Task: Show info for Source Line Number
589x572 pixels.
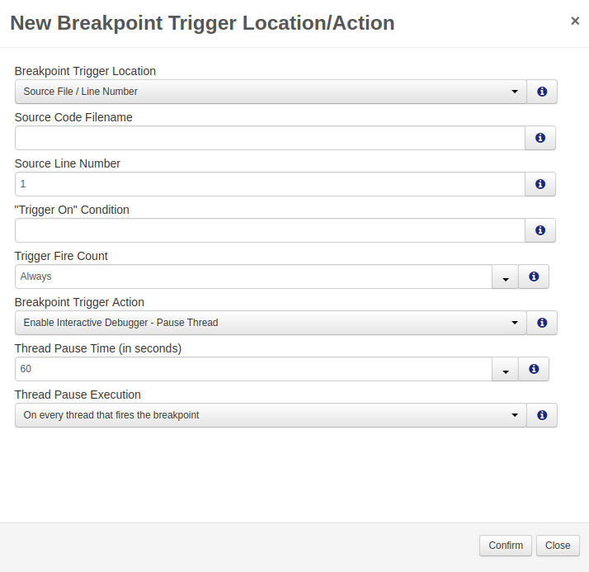Action: [540, 184]
